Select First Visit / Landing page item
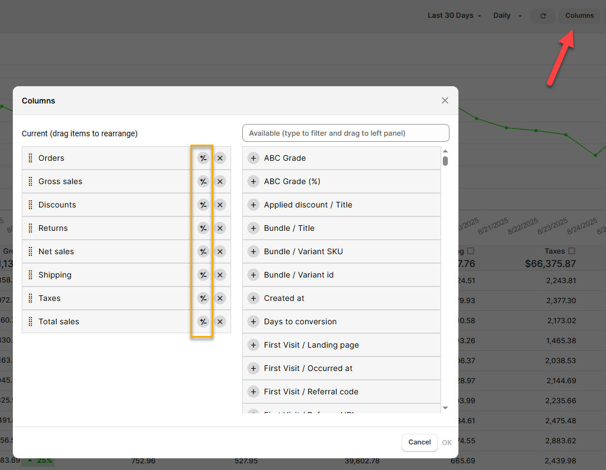This screenshot has height=470, width=606. (311, 345)
